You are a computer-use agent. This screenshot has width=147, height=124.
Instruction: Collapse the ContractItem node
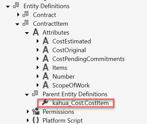[17, 24]
